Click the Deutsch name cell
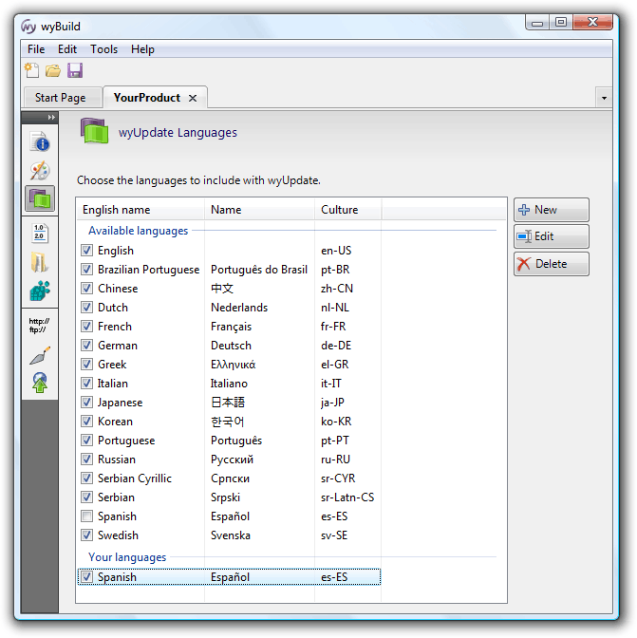637x638 pixels. click(x=231, y=346)
